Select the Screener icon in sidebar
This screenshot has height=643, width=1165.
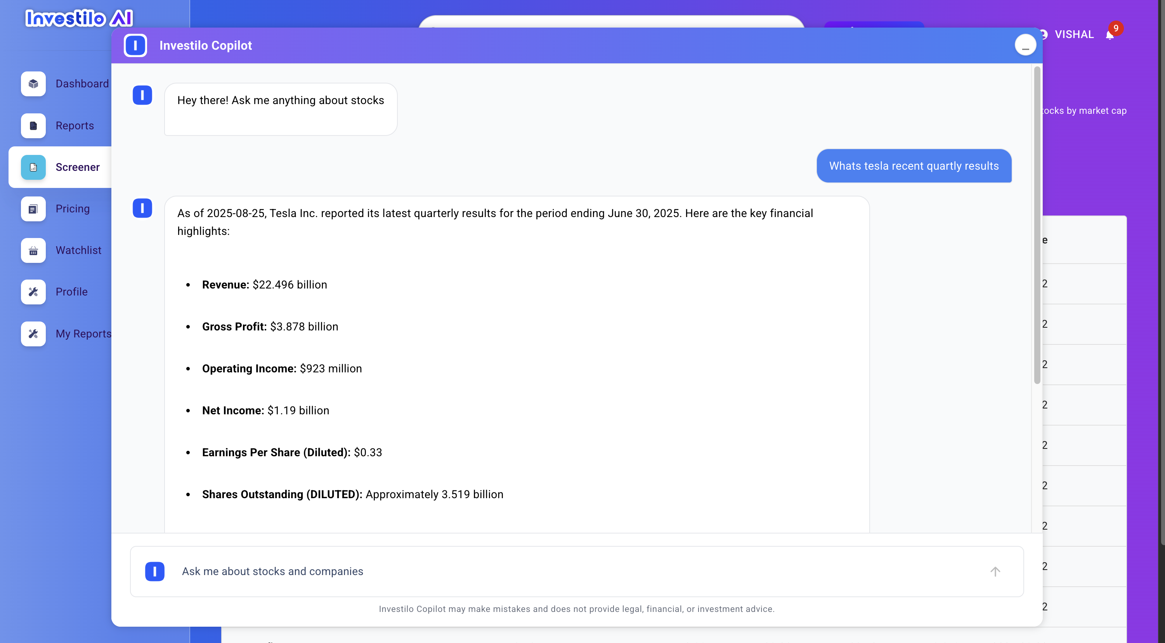click(33, 167)
